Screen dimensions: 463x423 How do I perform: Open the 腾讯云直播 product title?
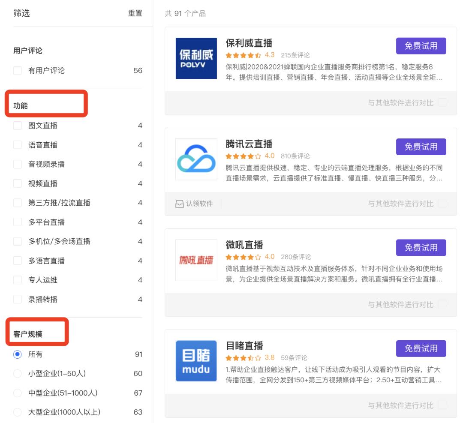pyautogui.click(x=249, y=144)
